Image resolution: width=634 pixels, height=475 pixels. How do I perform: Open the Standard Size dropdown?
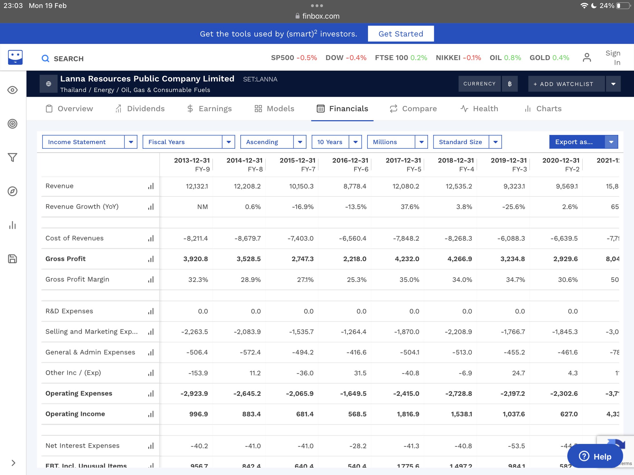[x=467, y=142]
